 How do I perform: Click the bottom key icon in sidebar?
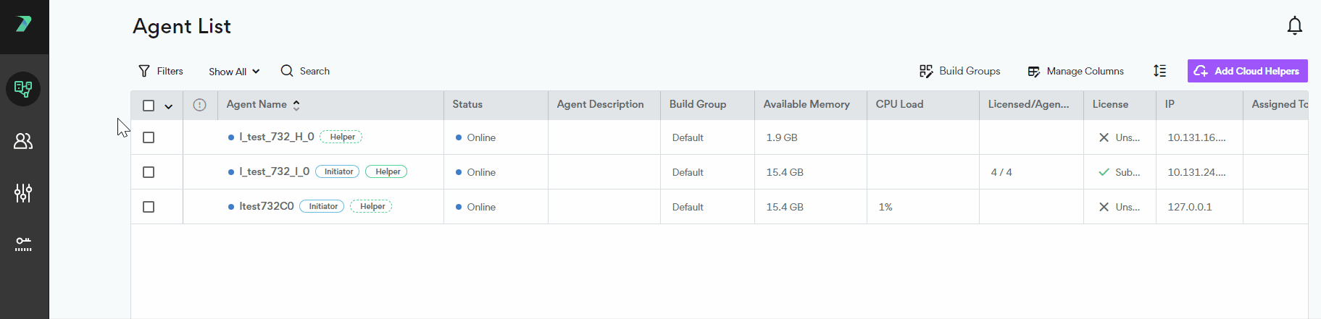tap(23, 244)
